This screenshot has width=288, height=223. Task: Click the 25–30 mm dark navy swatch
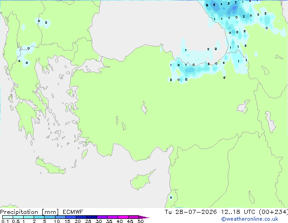(x=91, y=217)
